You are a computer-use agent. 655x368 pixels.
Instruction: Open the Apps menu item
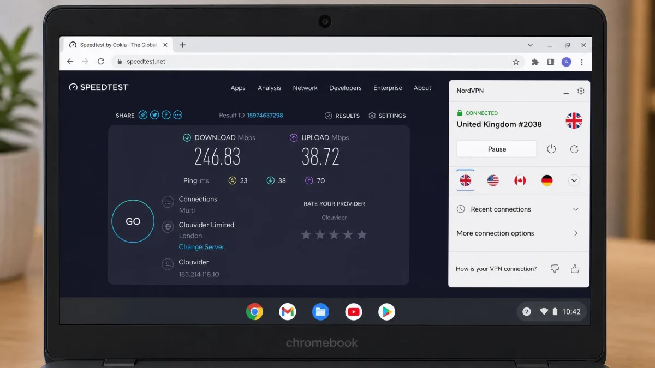point(238,88)
